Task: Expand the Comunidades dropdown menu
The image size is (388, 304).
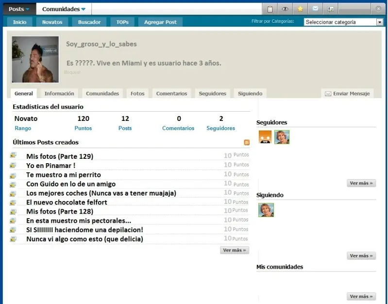Action: coord(64,9)
